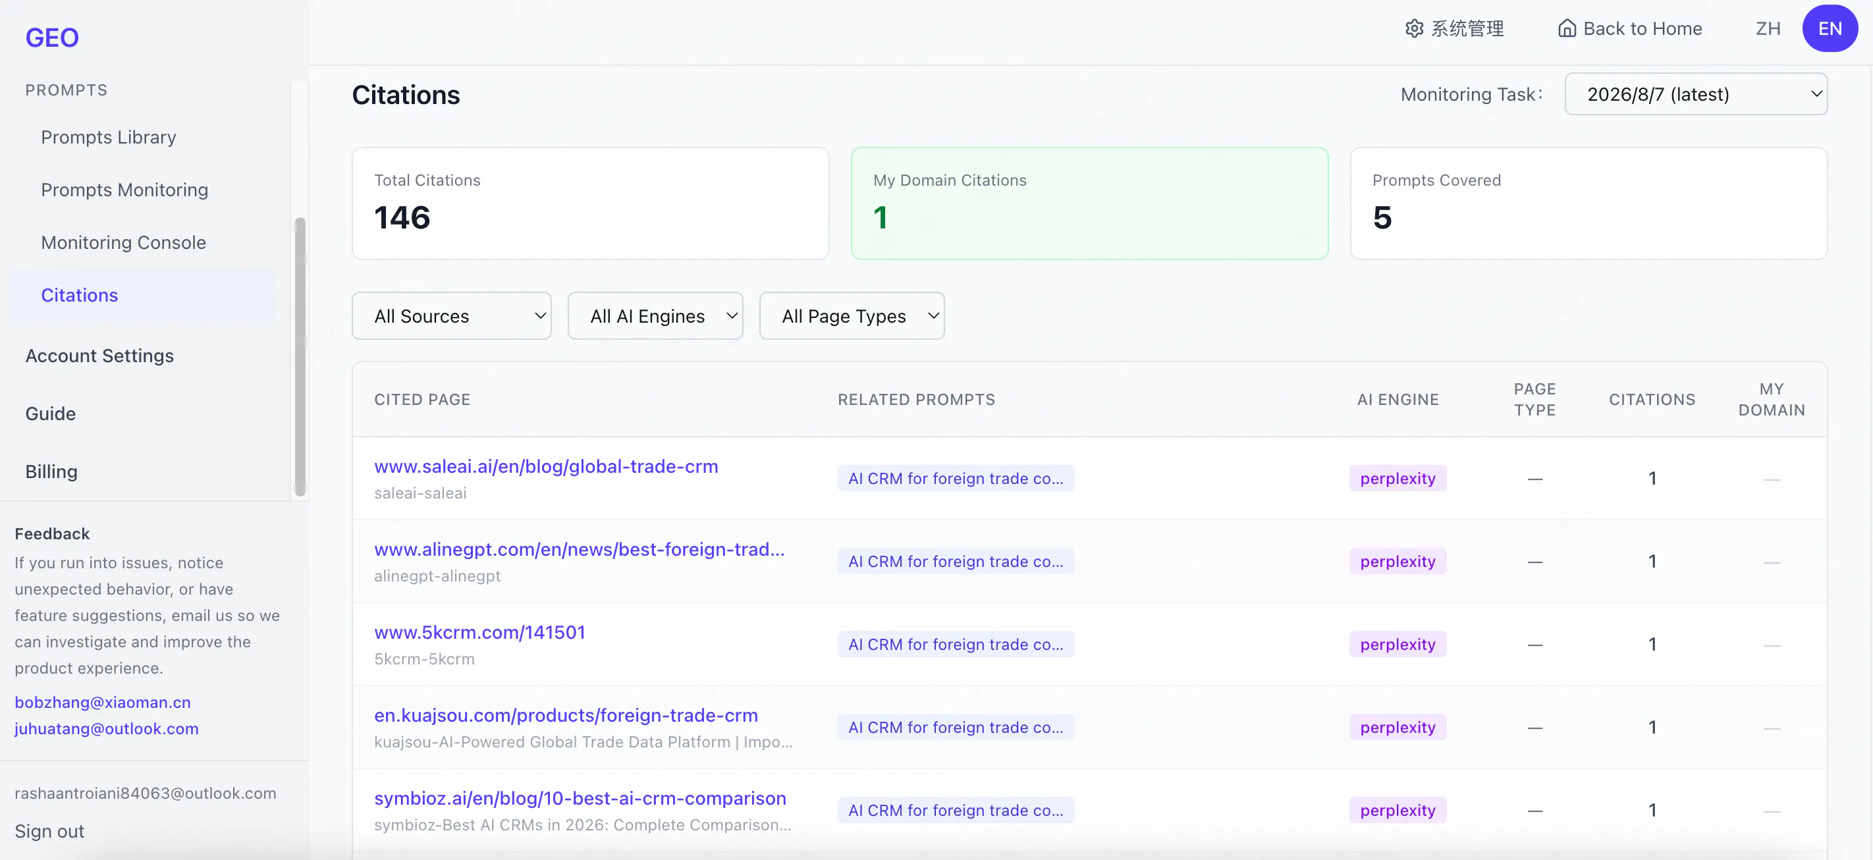Click the CITED PAGE column header
Viewport: 1873px width, 860px height.
(x=421, y=399)
